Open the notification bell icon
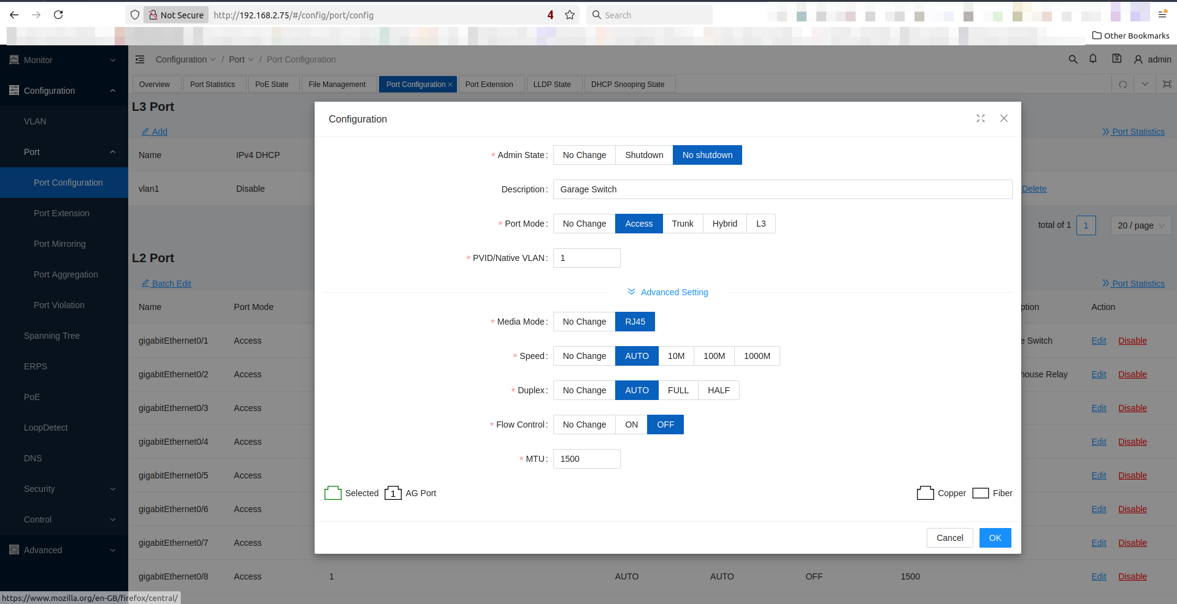This screenshot has height=604, width=1177. [1093, 59]
